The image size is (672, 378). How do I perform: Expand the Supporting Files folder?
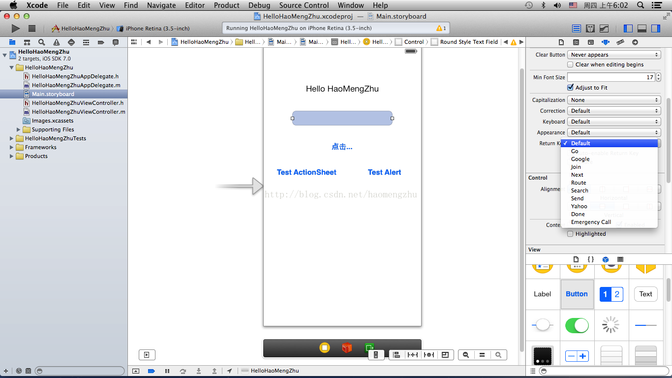19,129
